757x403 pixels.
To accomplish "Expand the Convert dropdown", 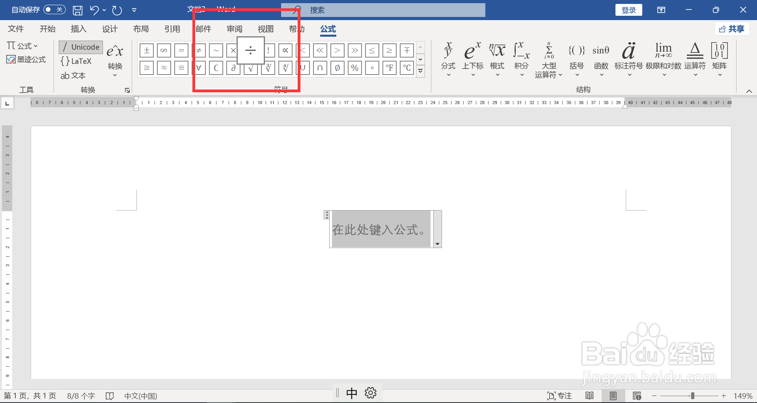I will click(x=115, y=60).
